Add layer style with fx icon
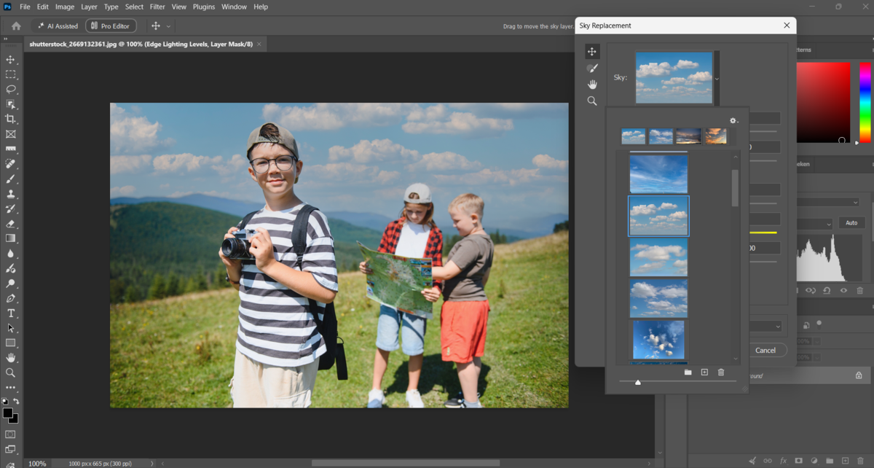 784,461
